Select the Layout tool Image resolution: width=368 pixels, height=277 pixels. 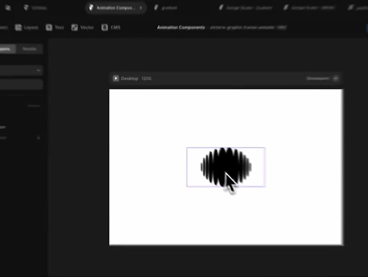26,27
